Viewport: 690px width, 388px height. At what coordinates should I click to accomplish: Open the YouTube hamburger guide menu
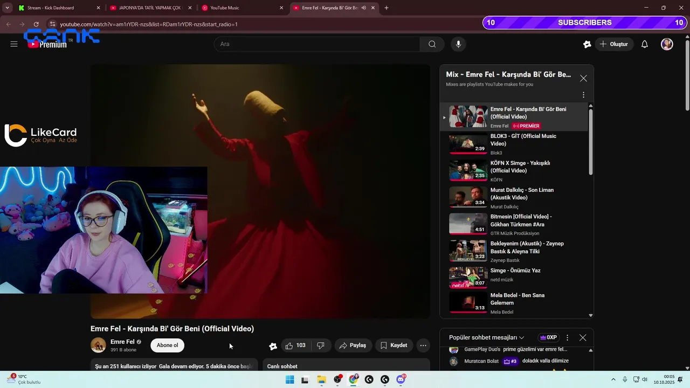tap(14, 44)
